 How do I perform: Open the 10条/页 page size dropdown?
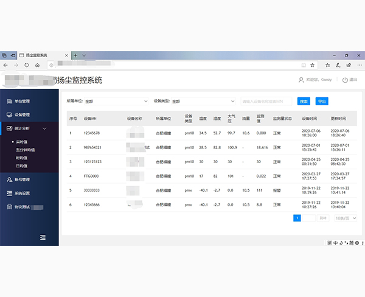pyautogui.click(x=346, y=218)
